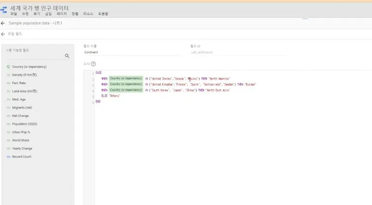Click the Country chip on the Europe line
Viewport: 372px width, 205px height.
pyautogui.click(x=126, y=84)
